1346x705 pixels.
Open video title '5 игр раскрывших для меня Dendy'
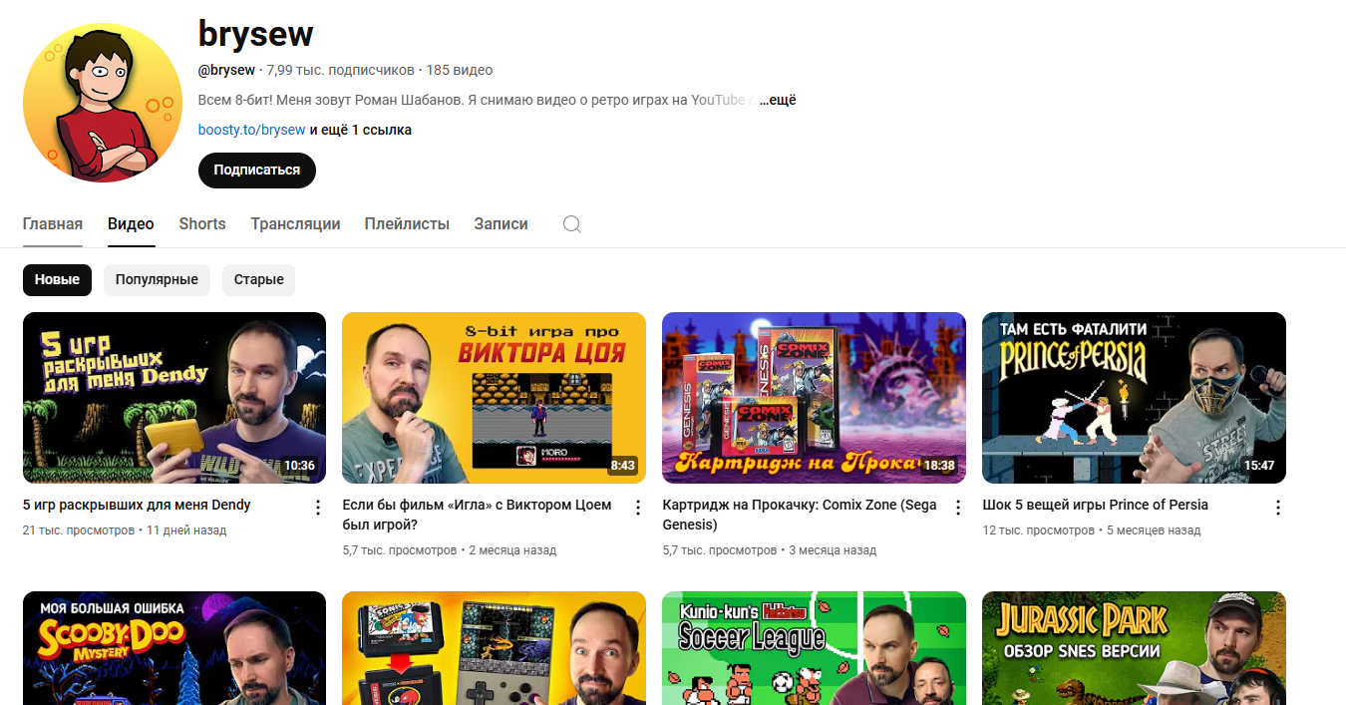(137, 505)
